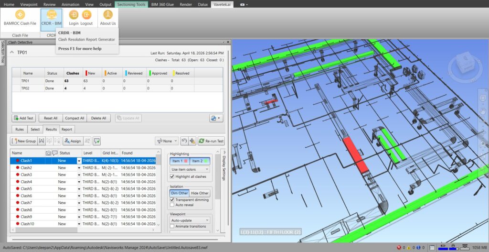Click the Assign button
The width and height of the screenshot is (489, 252).
coord(73,141)
